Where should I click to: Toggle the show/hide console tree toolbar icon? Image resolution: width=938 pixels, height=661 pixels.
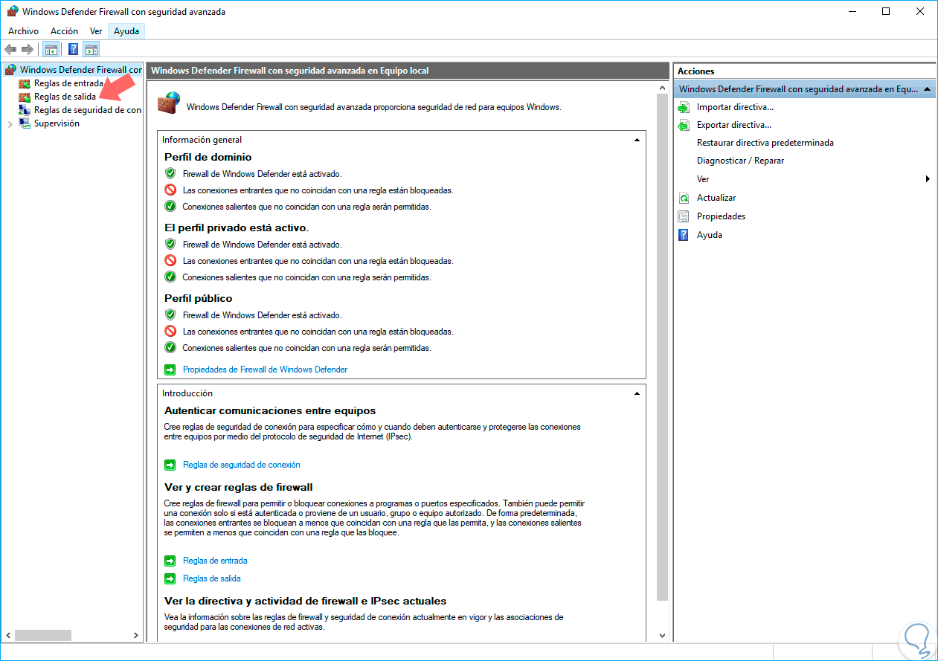click(x=51, y=50)
